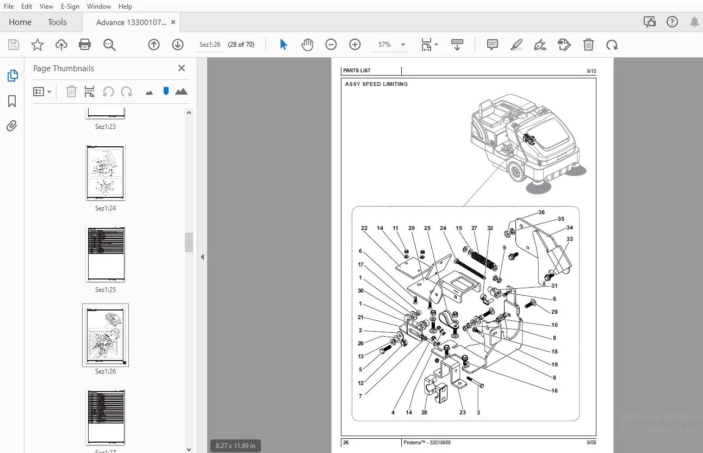703x453 pixels.
Task: Close the Page Thumbnails panel
Action: 182,68
